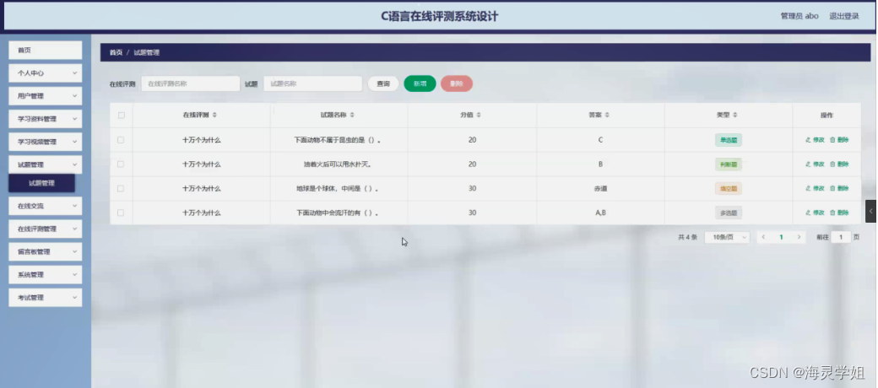Check the row for 地球是个球体
This screenshot has width=878, height=388.
[x=121, y=188]
